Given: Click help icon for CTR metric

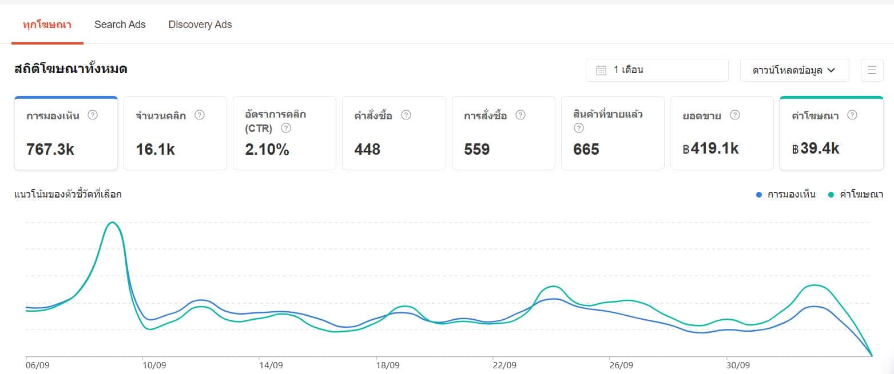Looking at the screenshot, I should click(286, 128).
